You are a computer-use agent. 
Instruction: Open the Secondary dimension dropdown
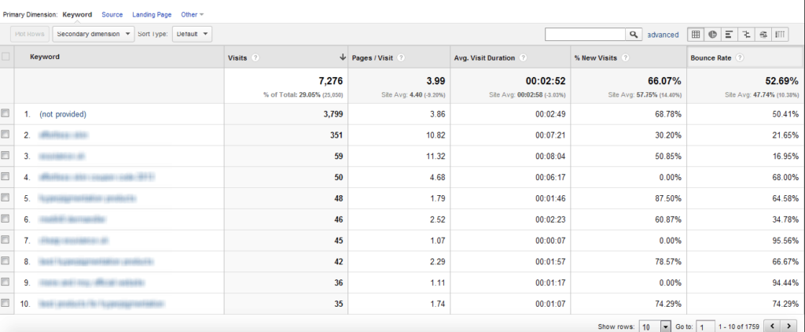tap(94, 35)
